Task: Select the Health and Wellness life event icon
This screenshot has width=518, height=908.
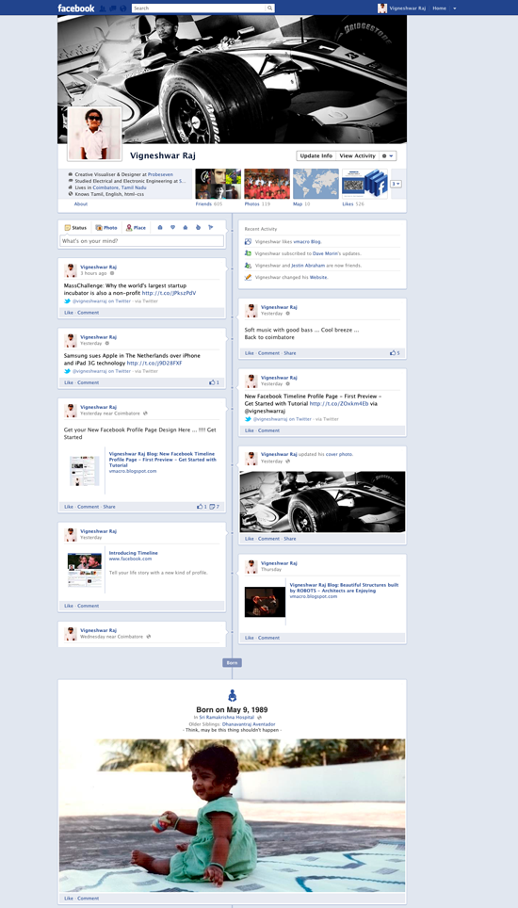Action: (x=198, y=228)
